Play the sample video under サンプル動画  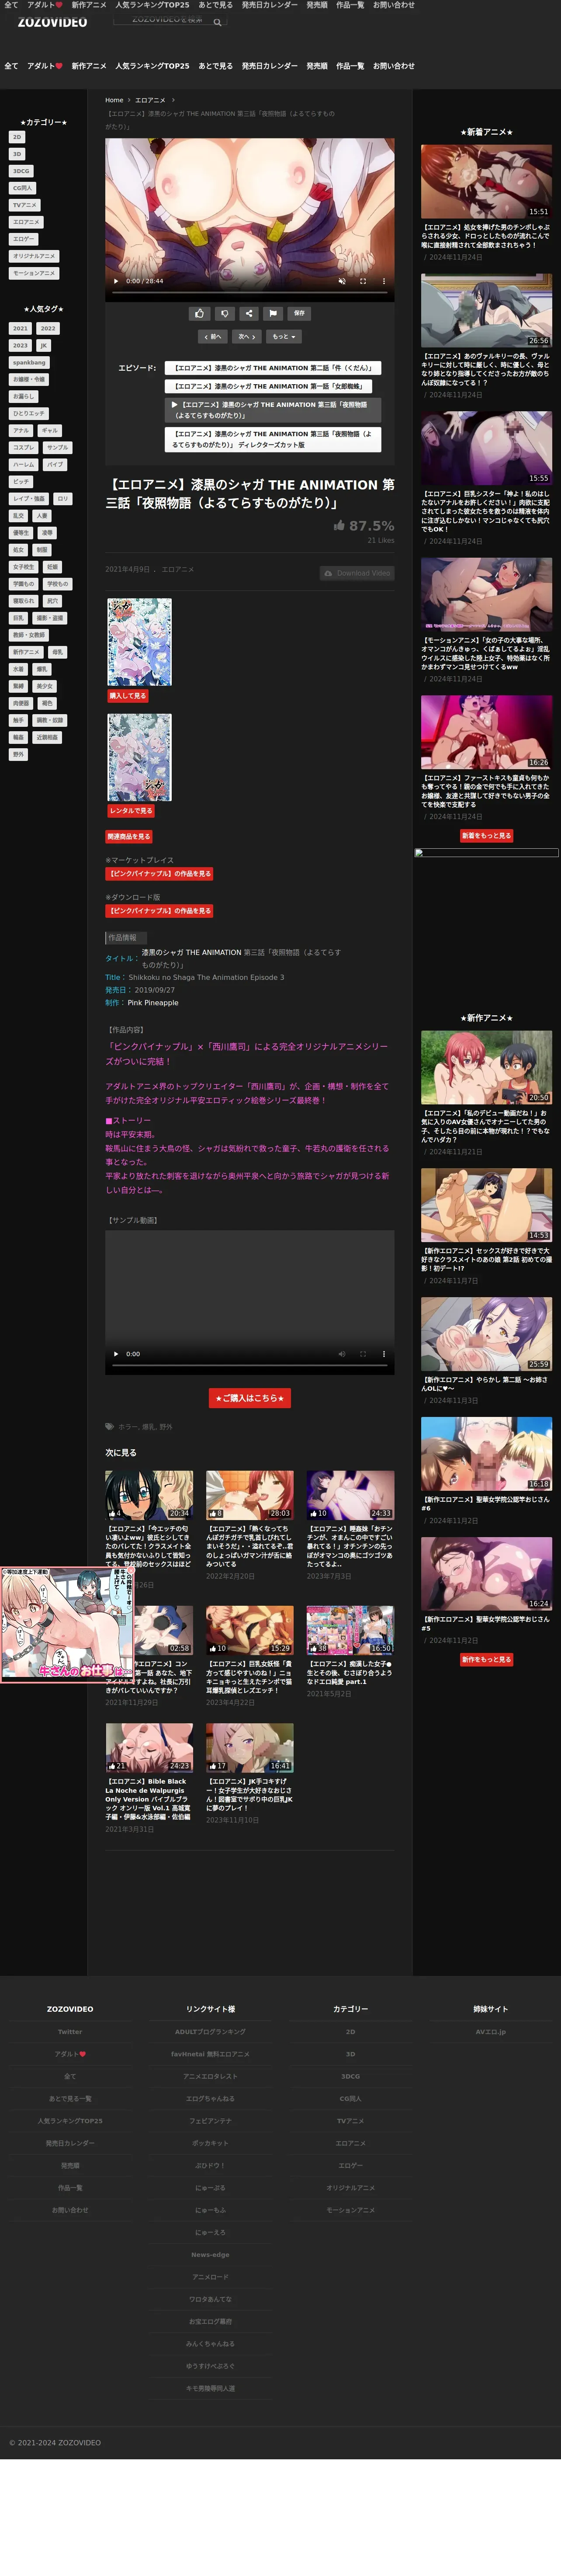click(x=116, y=1354)
